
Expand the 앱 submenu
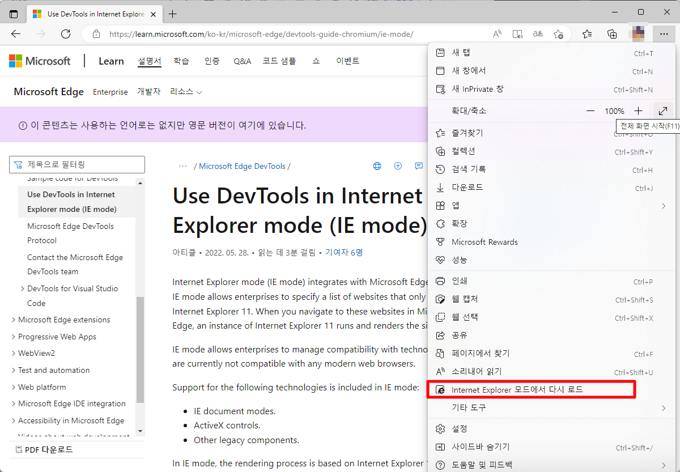[552, 206]
